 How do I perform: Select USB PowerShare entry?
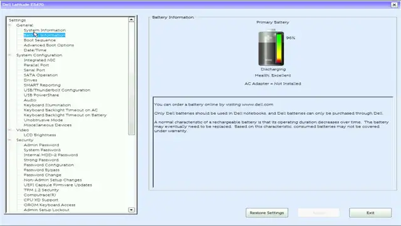41,95
